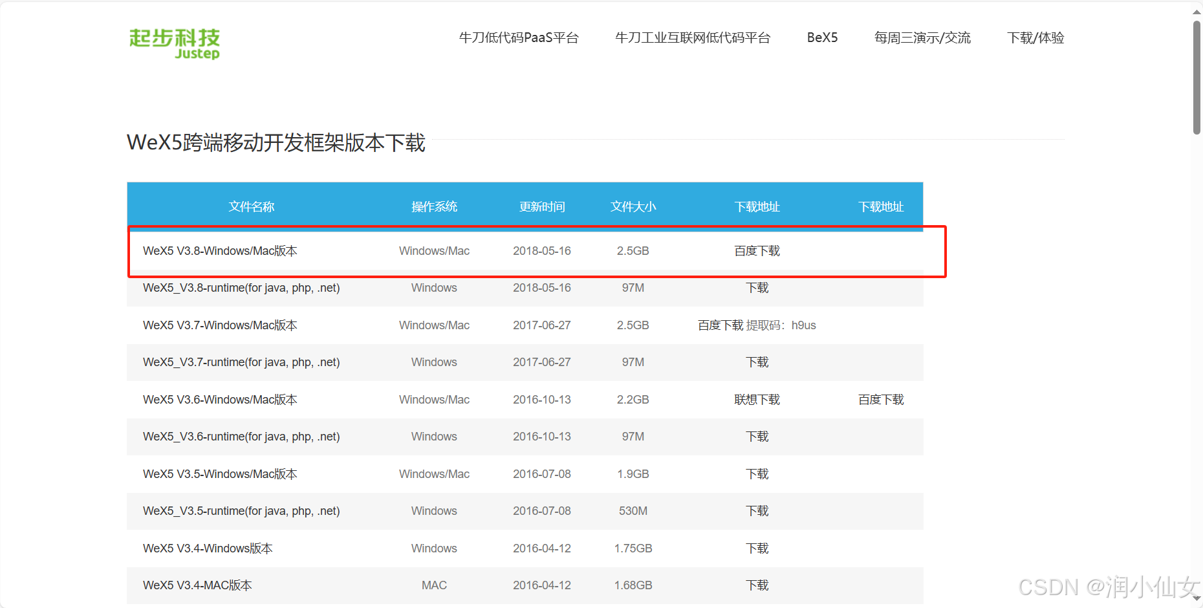Click 下载 for WeX5_V3.5-runtime row
The image size is (1203, 608).
(x=757, y=511)
